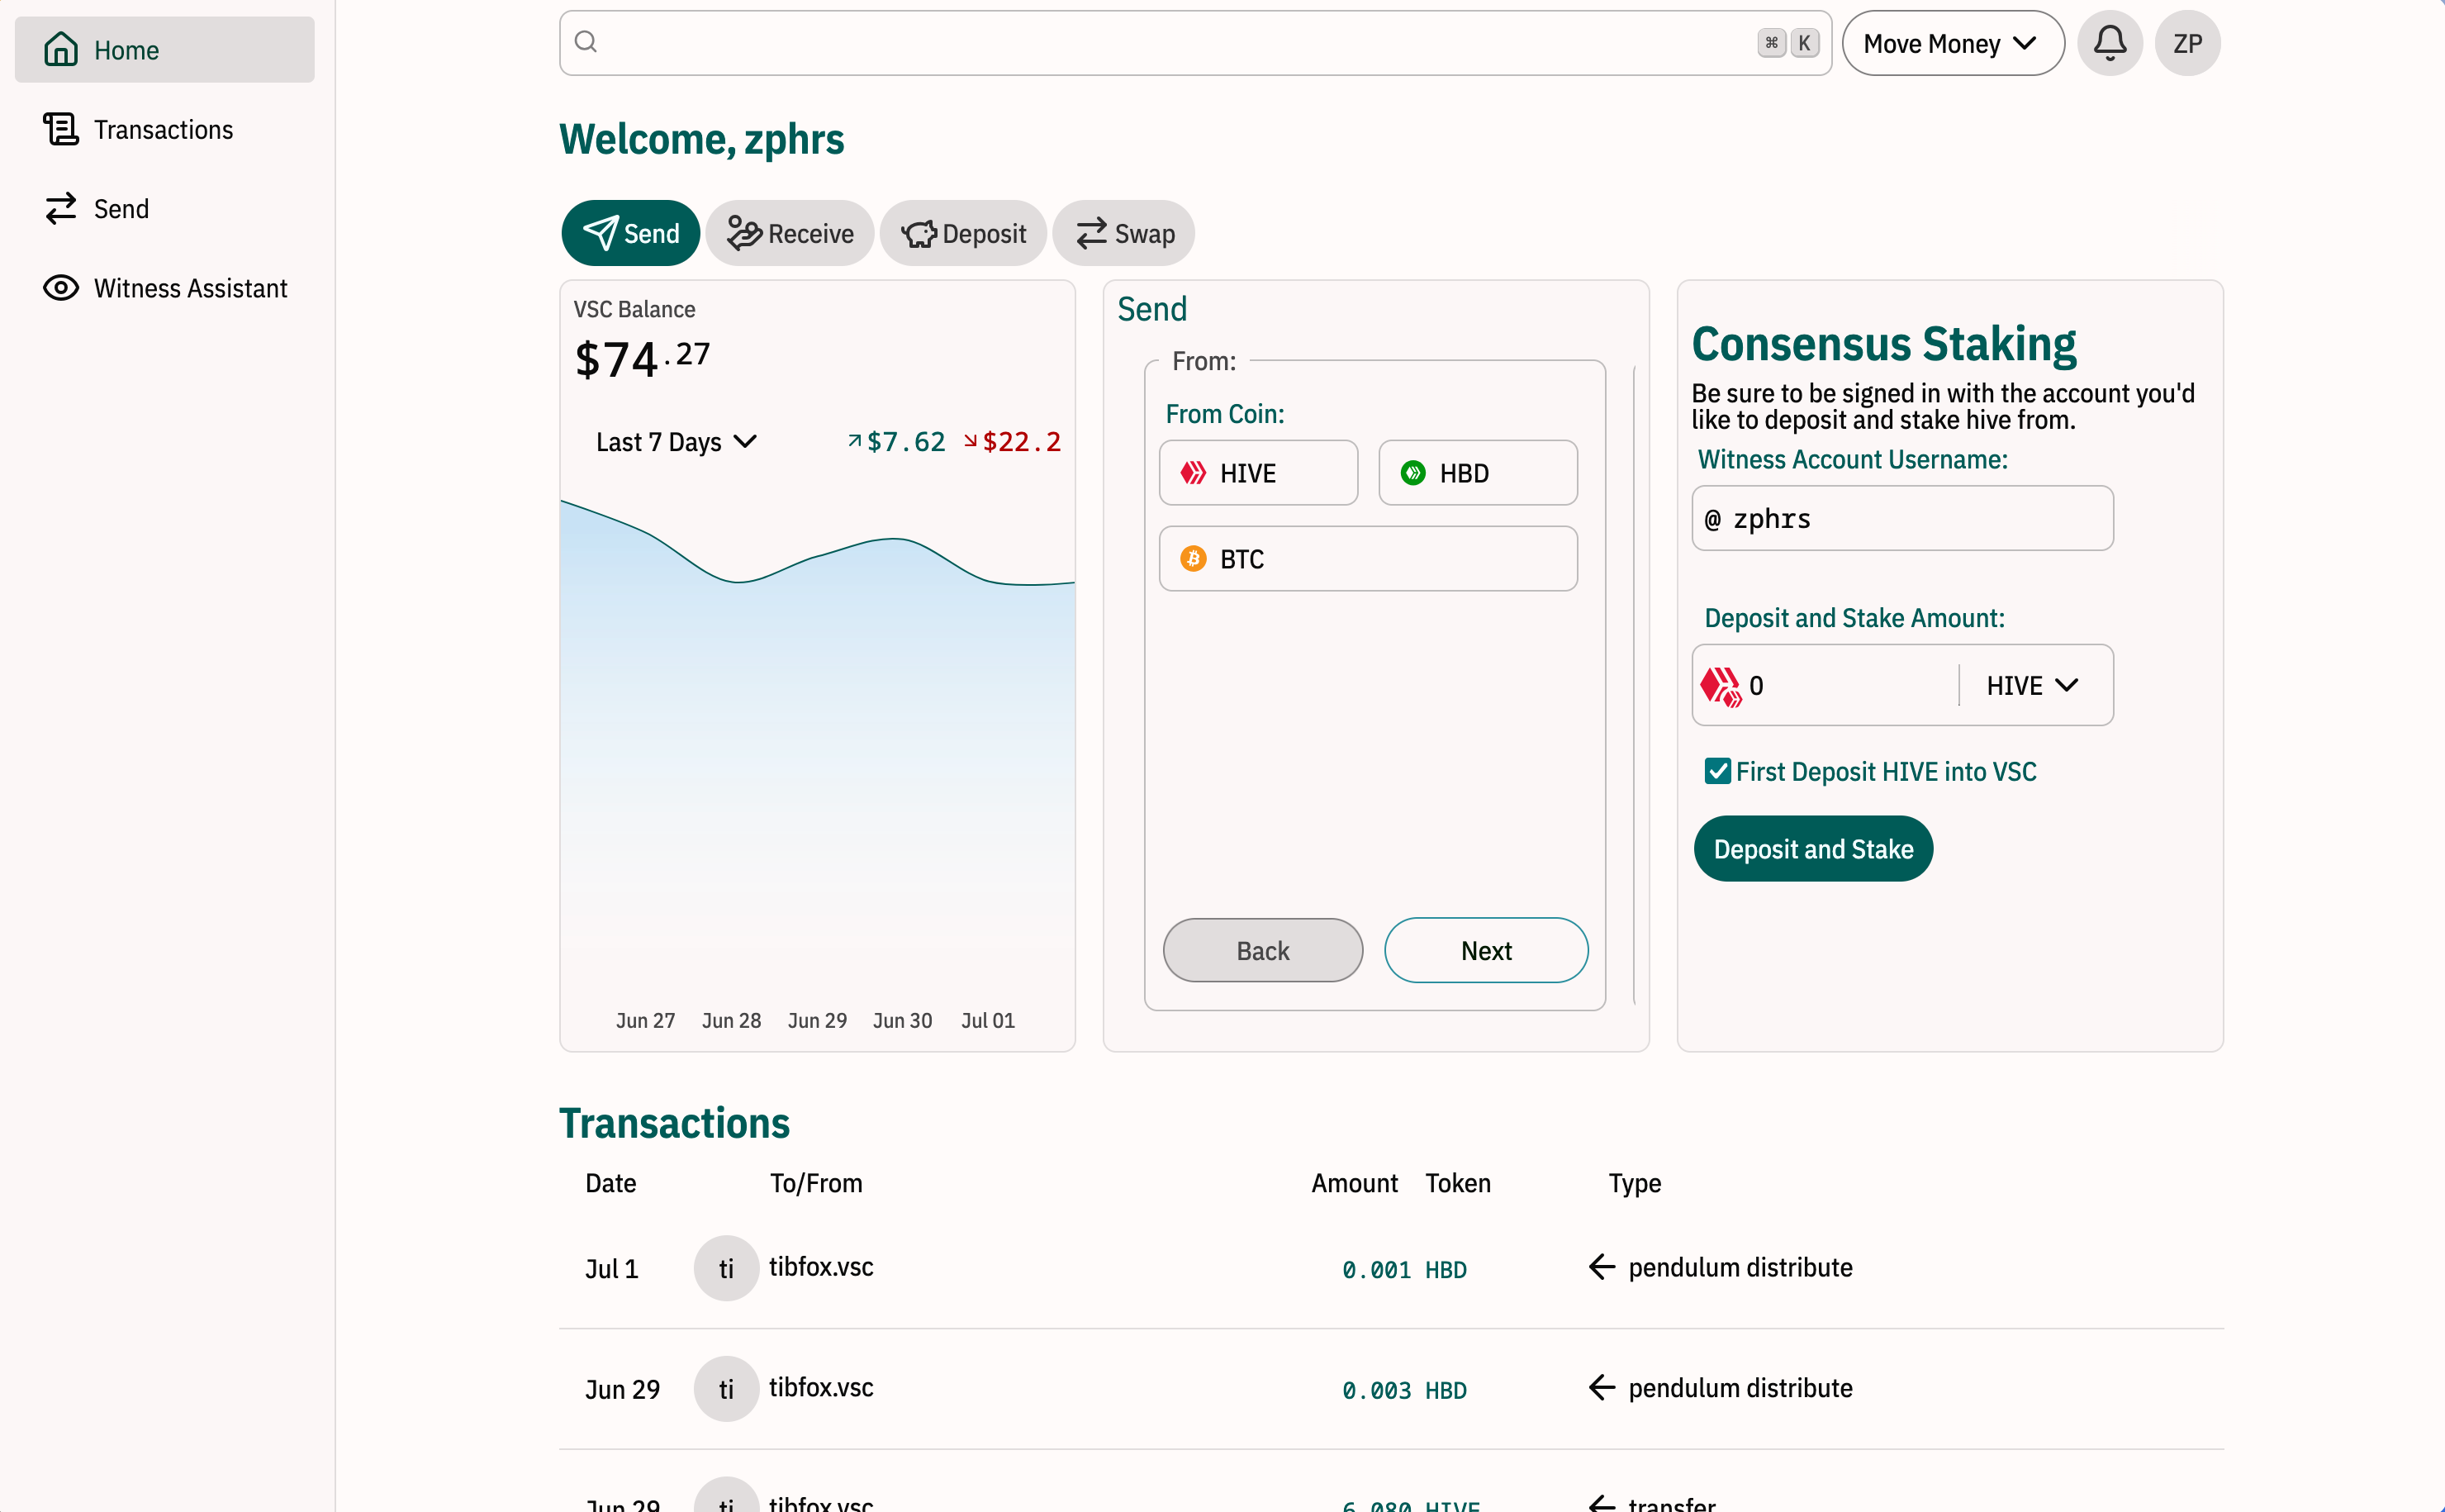The image size is (2445, 1512).
Task: Click the Deposit and Stake button
Action: coord(1812,849)
